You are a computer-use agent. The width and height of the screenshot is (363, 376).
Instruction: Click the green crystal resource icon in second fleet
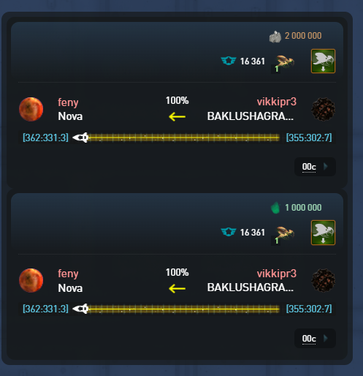click(x=275, y=208)
